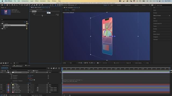This screenshot has height=96, width=172.
Task: Toggle the Graph Editor icon in timeline
Action: click(x=59, y=68)
